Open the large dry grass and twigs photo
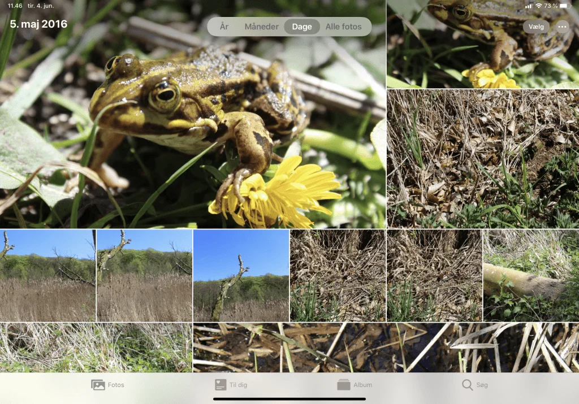Screen dimensions: 579x404 tap(483, 159)
